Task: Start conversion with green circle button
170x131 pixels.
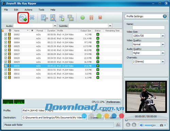Action: point(83,18)
